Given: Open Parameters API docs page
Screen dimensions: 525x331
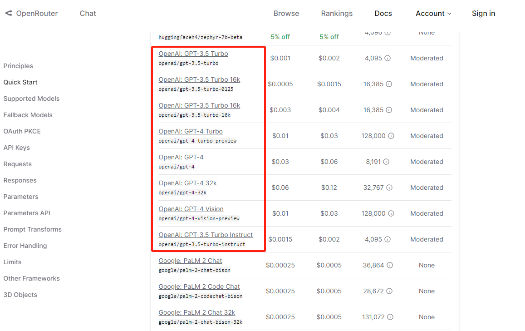Looking at the screenshot, I should click(27, 213).
